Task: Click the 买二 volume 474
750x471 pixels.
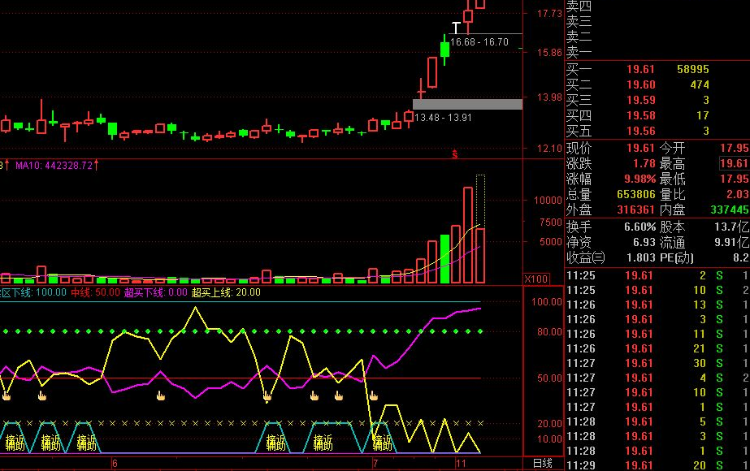Action: tap(700, 84)
